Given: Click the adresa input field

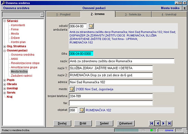Looking at the screenshot, I should (x=111, y=82).
